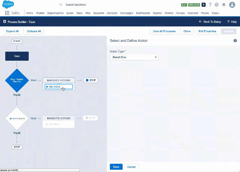
Task: Click the Case object node
Action: 17,56
